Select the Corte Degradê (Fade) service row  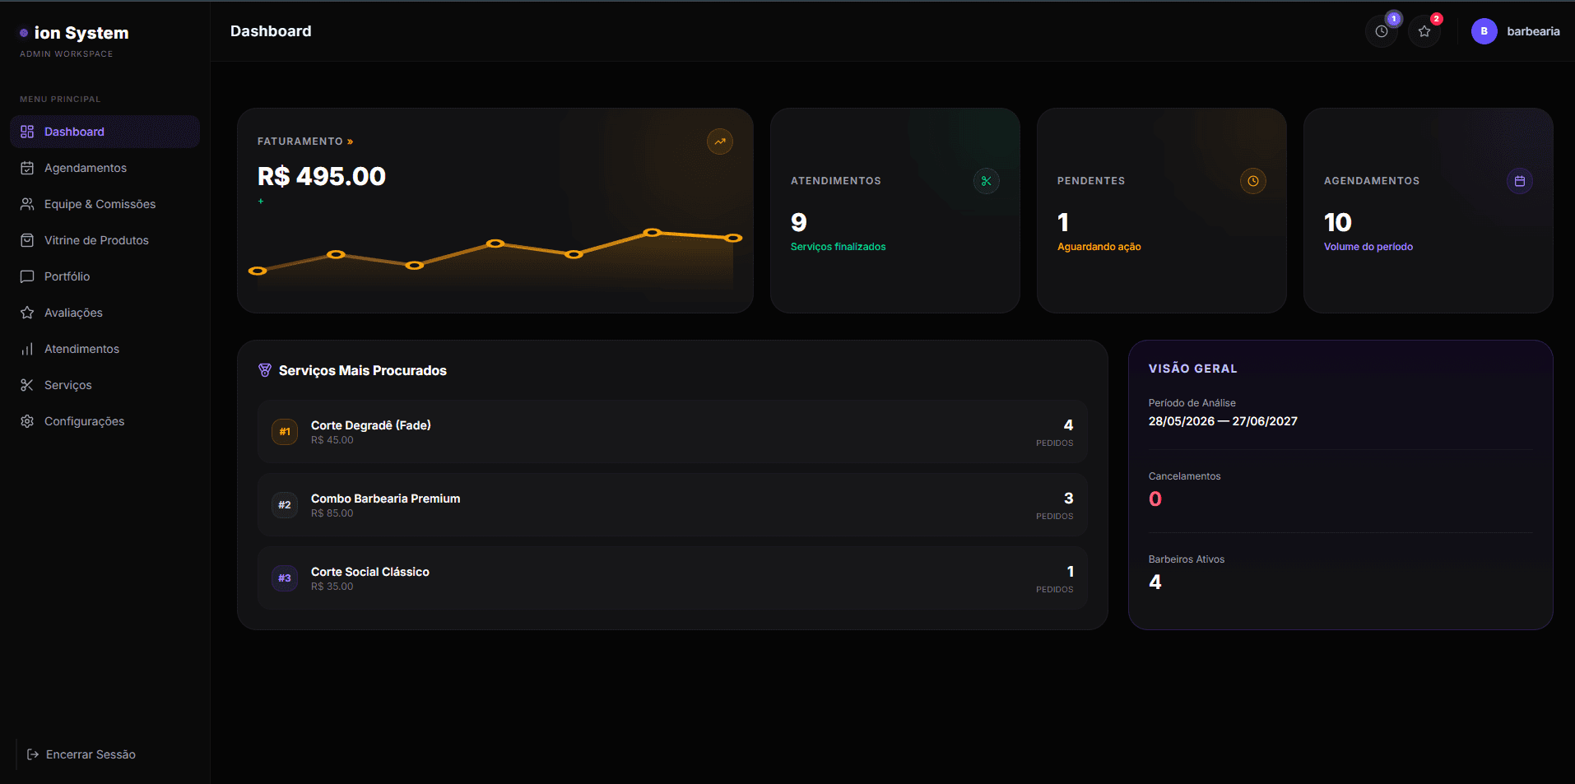pyautogui.click(x=672, y=432)
